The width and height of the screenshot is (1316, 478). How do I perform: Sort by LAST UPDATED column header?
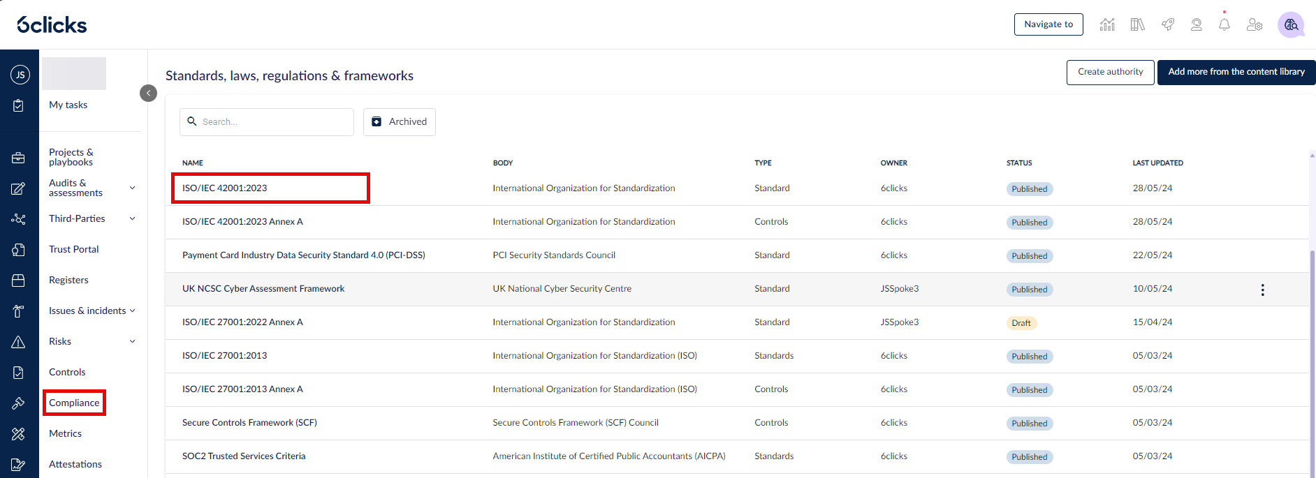click(1157, 163)
